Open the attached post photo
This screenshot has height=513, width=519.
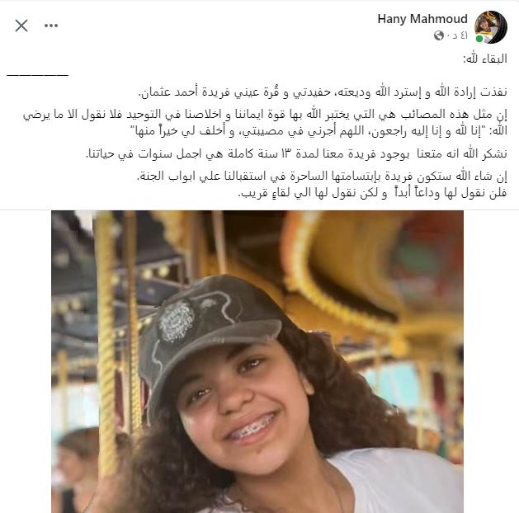(x=257, y=361)
